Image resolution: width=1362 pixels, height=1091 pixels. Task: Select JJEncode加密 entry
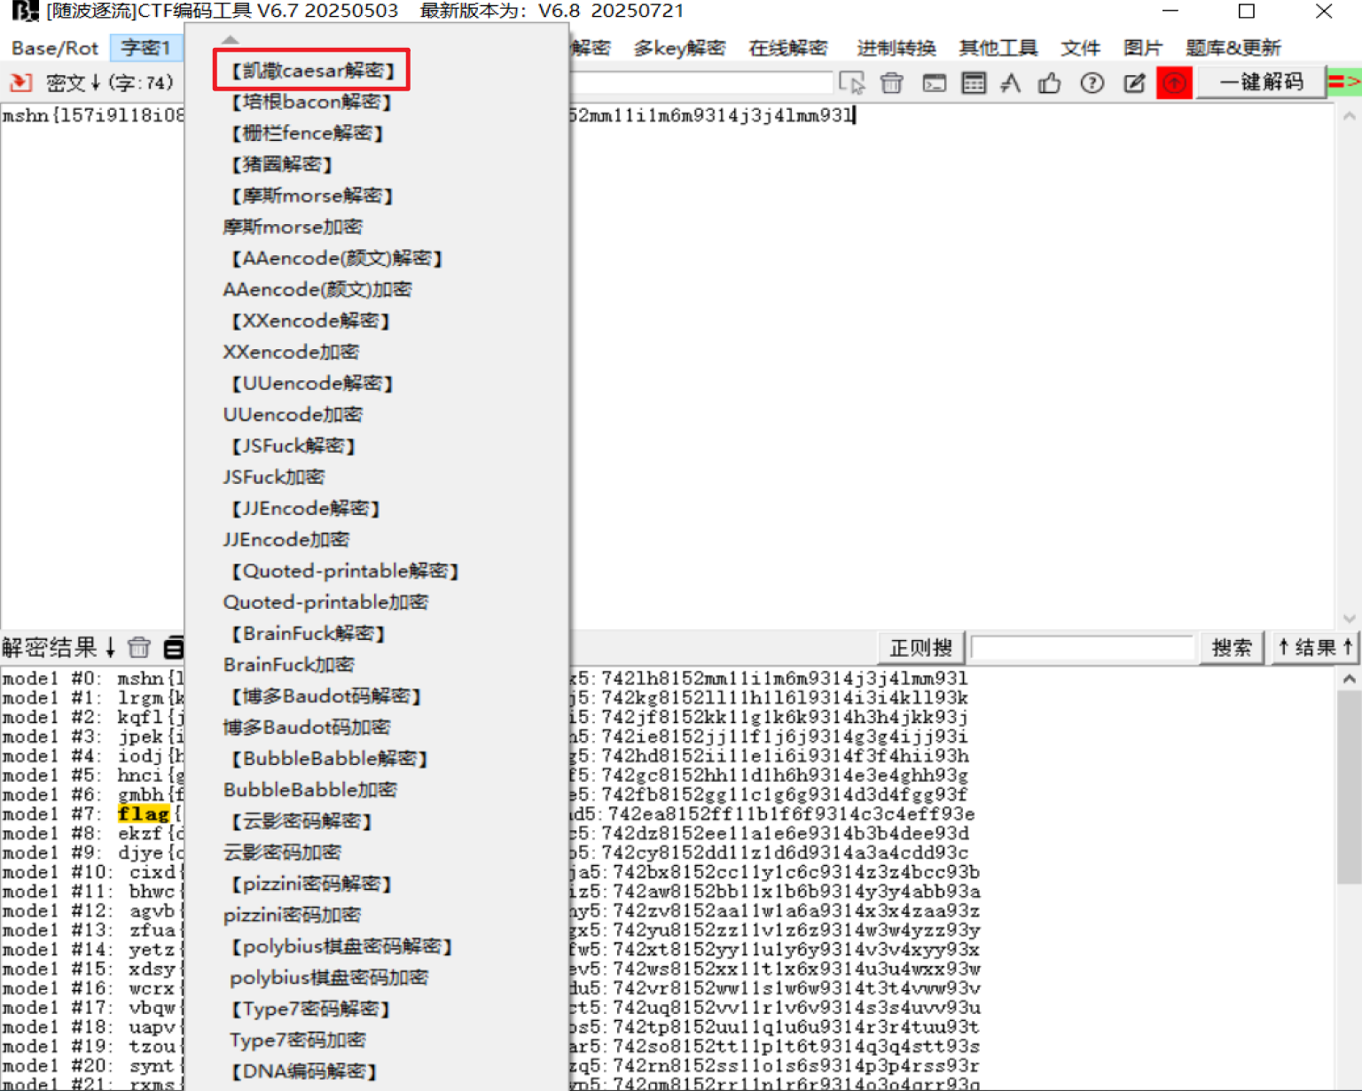click(x=286, y=539)
